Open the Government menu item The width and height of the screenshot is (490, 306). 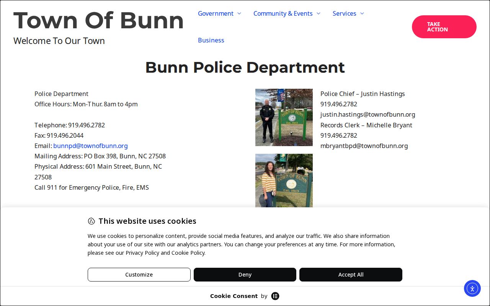pos(216,13)
